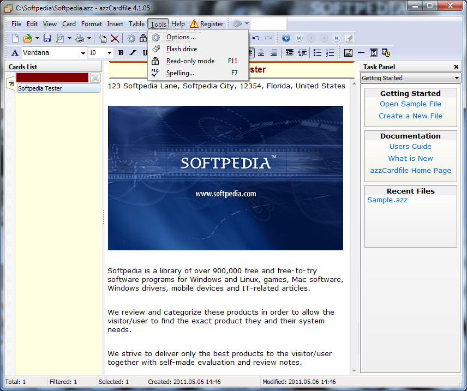
Task: Insert a horizontal line
Action: pyautogui.click(x=361, y=52)
